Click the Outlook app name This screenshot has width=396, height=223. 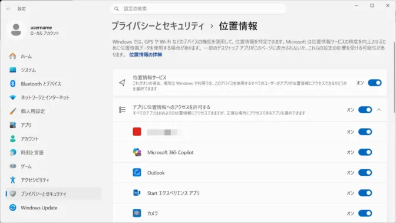coord(156,173)
